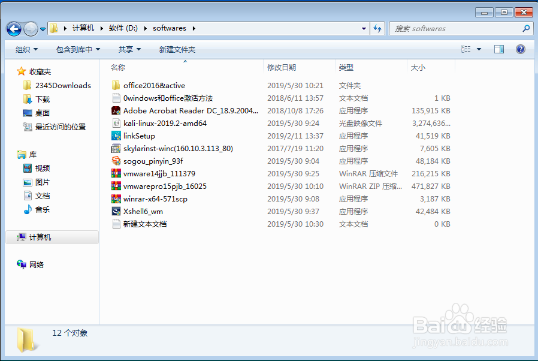
Task: Open the 共享 menu
Action: tap(129, 49)
